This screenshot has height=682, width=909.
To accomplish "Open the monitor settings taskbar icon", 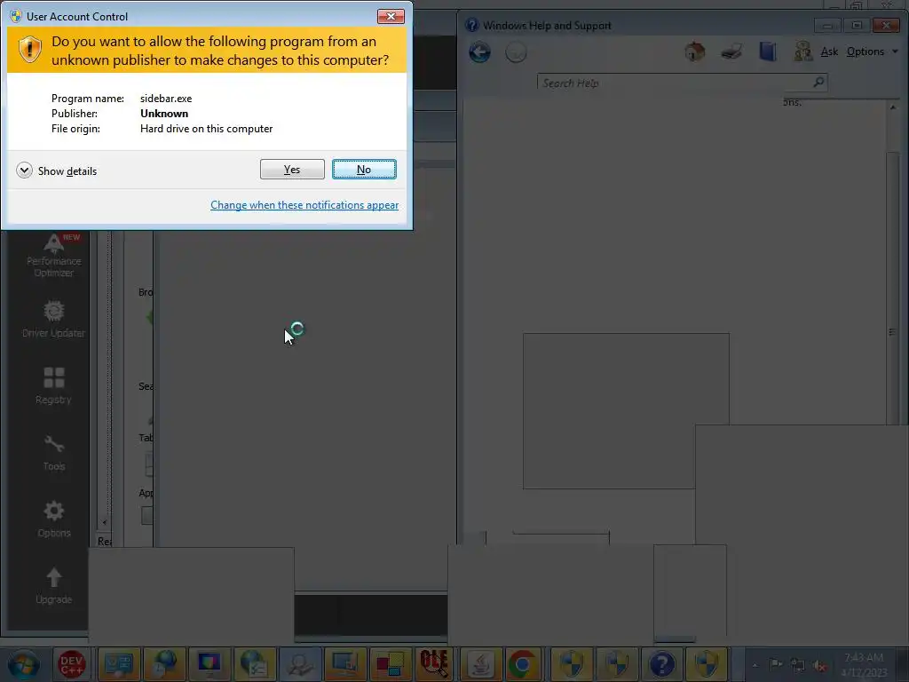I will (x=345, y=664).
